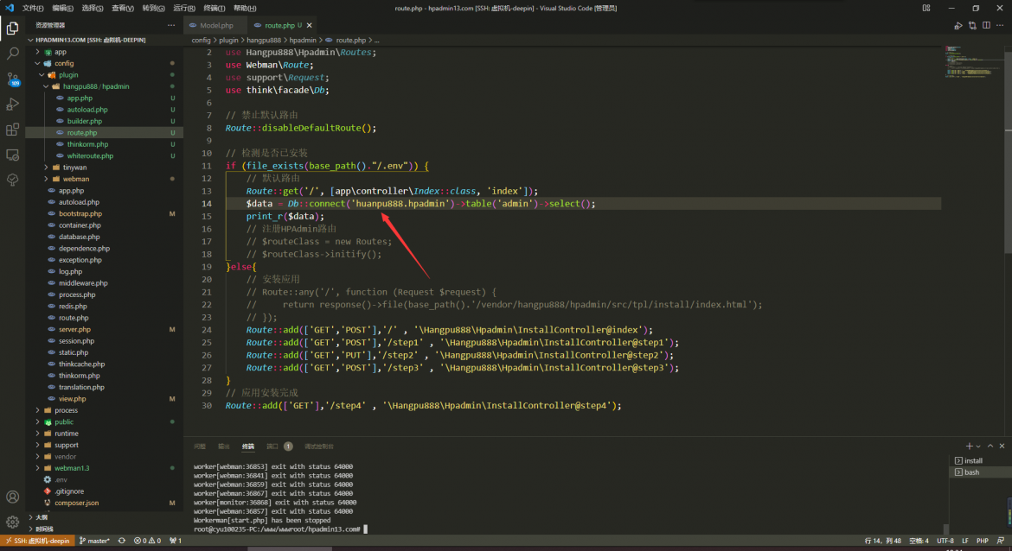1012x551 pixels.
Task: Open database.php in the file tree
Action: (79, 237)
